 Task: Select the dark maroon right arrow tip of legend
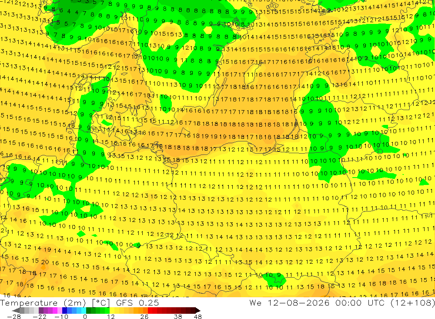click(x=198, y=310)
